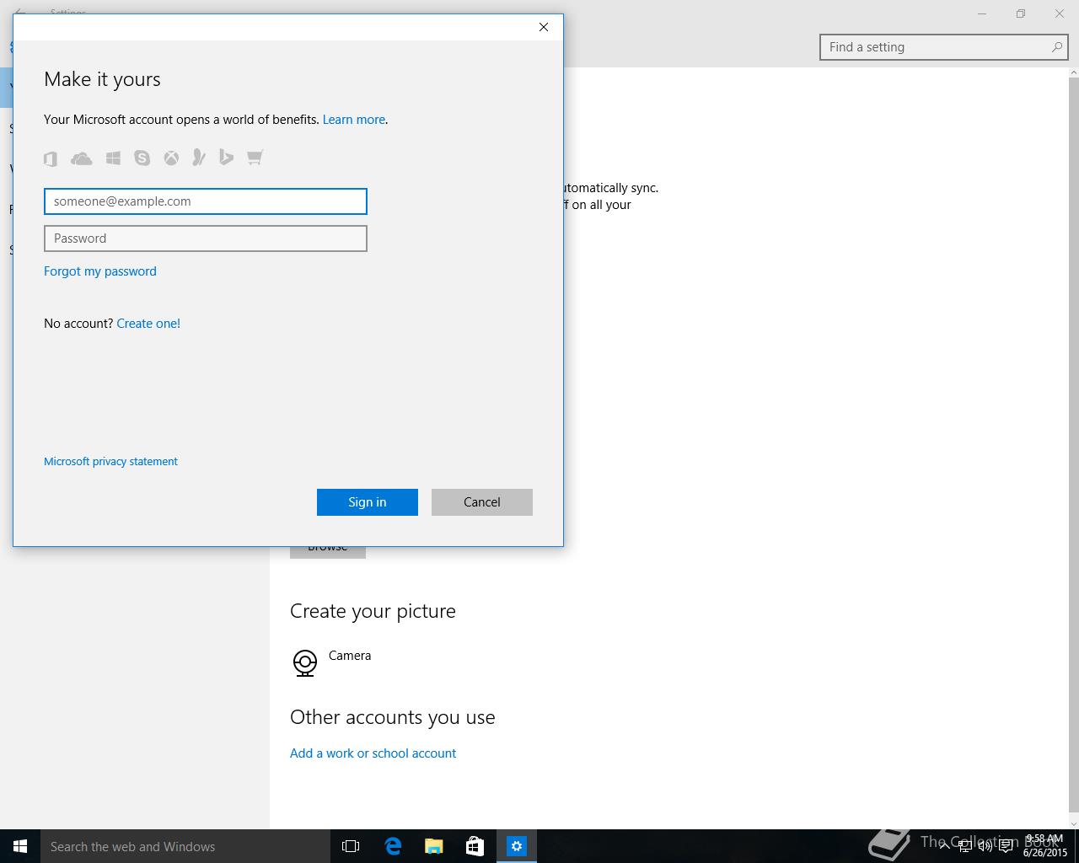Open the Action Center notifications icon
The height and width of the screenshot is (863, 1079).
click(1006, 846)
